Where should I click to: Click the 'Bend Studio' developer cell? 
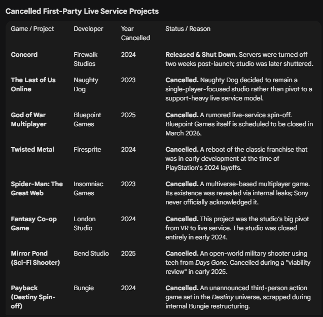[x=91, y=253]
